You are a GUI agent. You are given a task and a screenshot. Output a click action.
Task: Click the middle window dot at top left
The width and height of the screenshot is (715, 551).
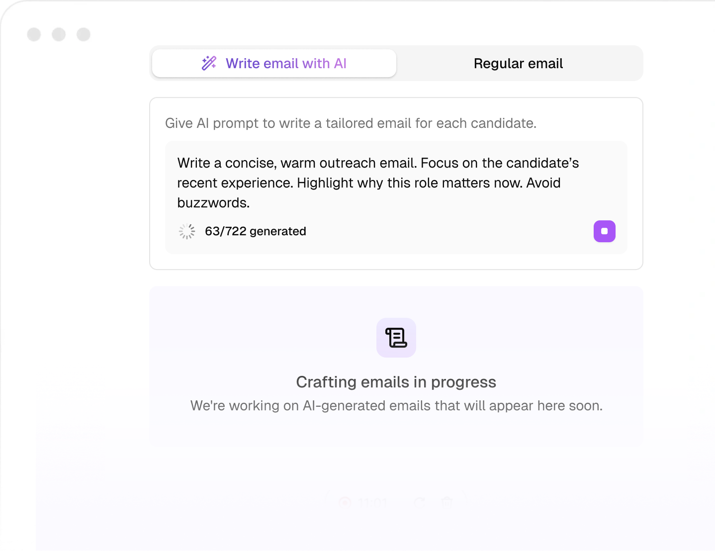[x=59, y=34]
